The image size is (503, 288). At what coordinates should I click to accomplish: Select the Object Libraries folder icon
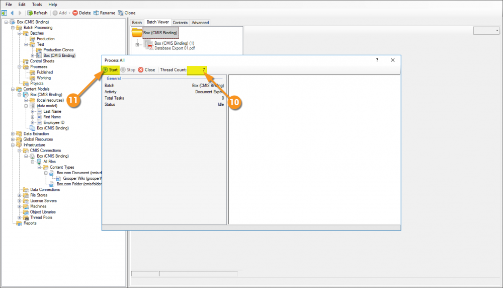(x=26, y=212)
